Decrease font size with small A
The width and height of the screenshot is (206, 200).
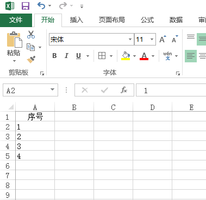click(x=175, y=39)
